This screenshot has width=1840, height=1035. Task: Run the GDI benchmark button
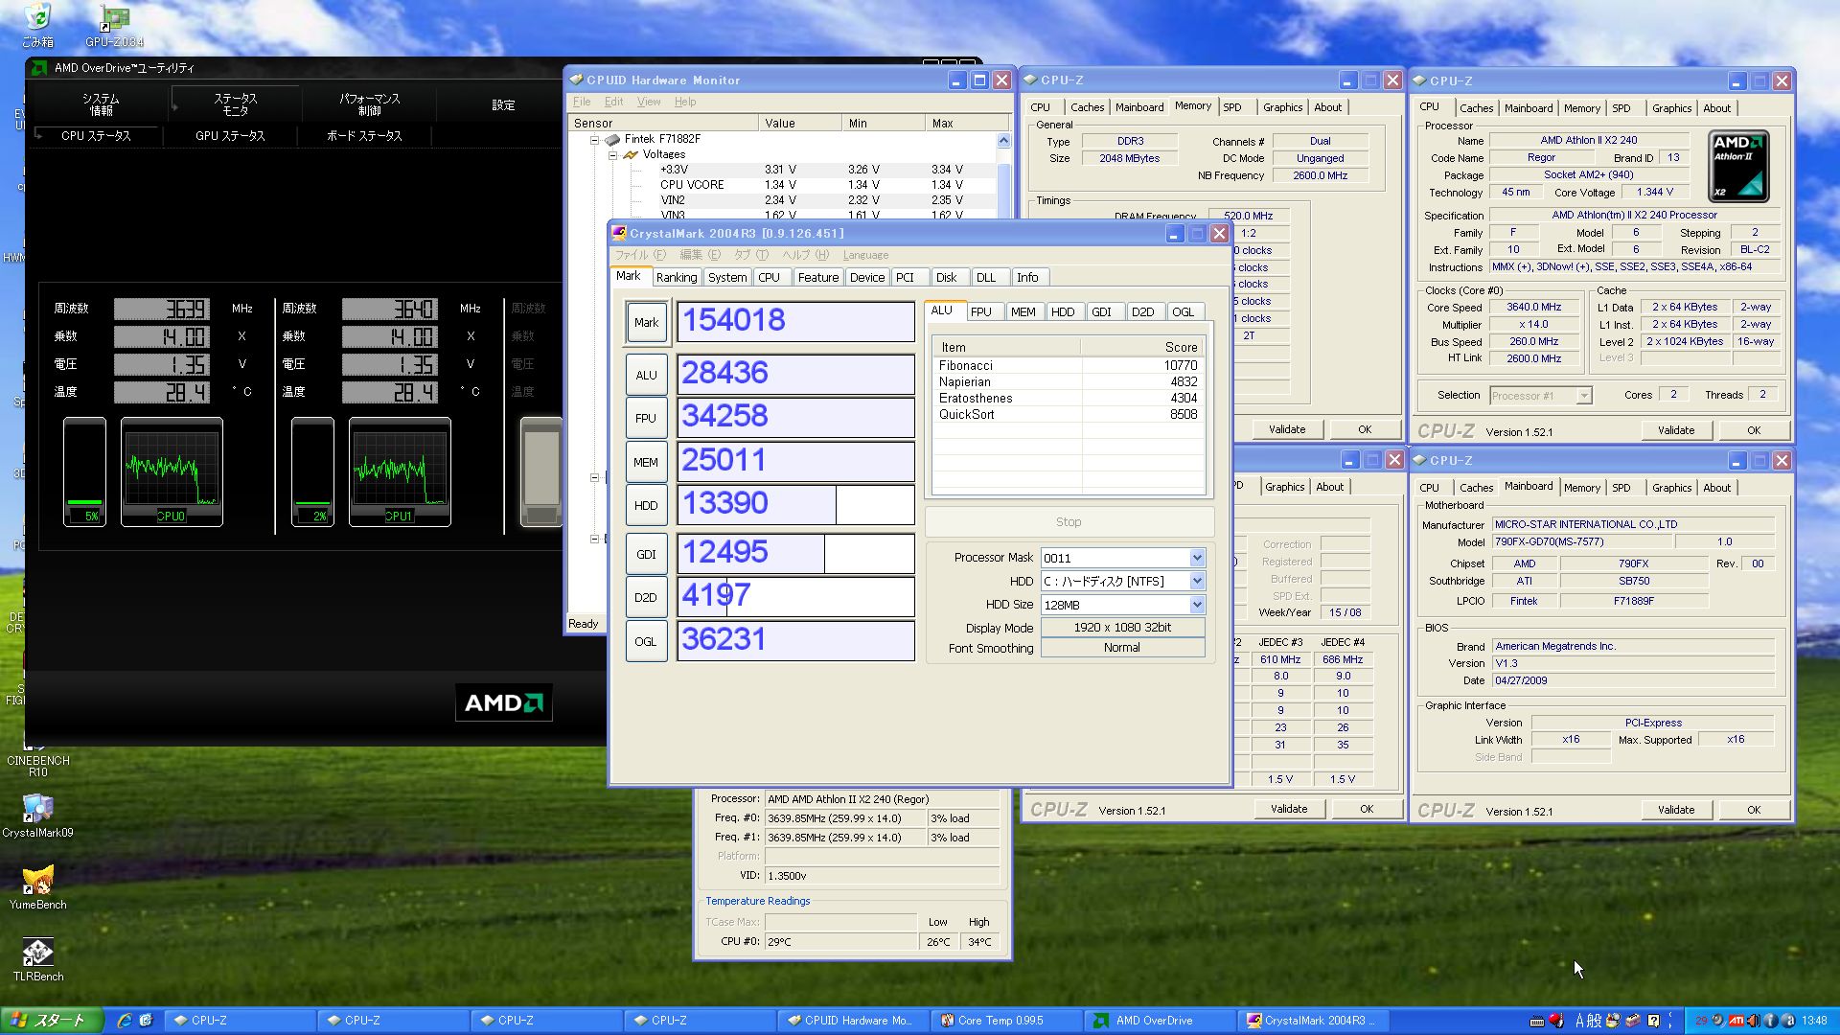pos(646,554)
